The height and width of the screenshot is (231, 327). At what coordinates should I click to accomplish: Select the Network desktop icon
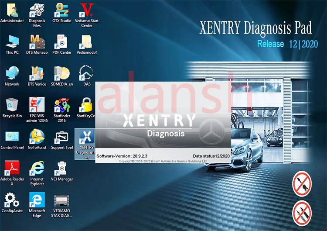12,76
